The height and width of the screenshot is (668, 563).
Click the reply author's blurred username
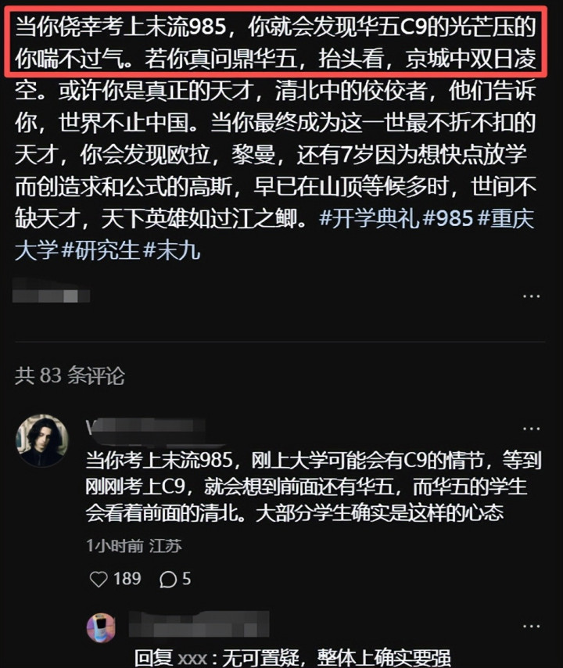click(x=199, y=624)
